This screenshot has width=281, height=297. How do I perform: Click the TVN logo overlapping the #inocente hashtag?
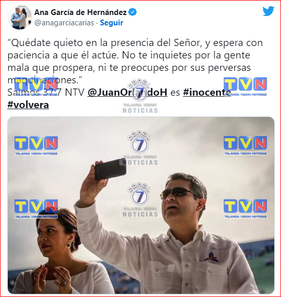point(245,86)
